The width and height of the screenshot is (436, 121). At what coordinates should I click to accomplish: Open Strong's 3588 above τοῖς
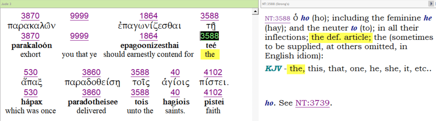pyautogui.click(x=140, y=72)
